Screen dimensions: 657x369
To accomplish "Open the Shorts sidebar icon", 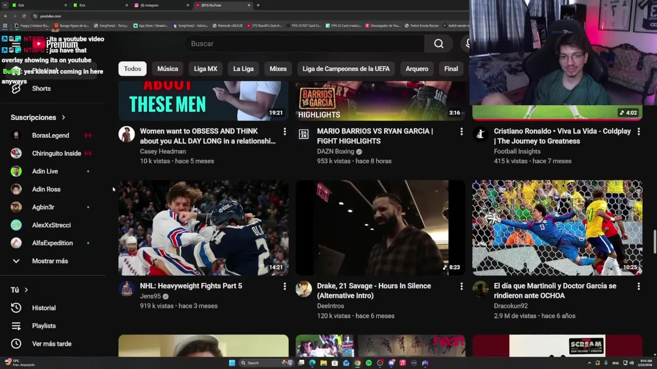I will (x=16, y=89).
